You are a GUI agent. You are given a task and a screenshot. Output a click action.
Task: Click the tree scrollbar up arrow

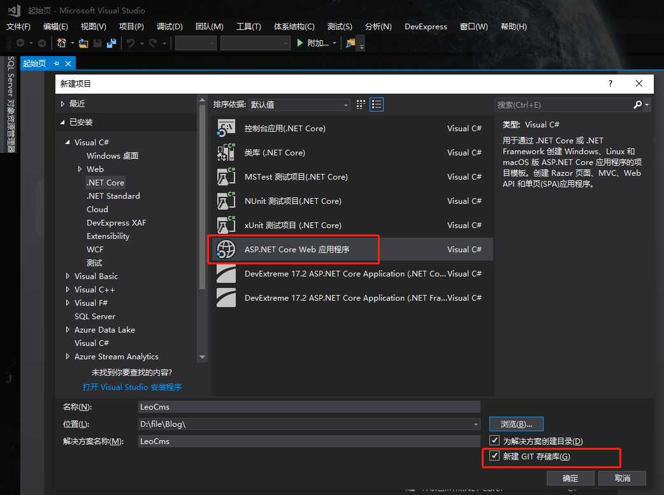point(203,101)
